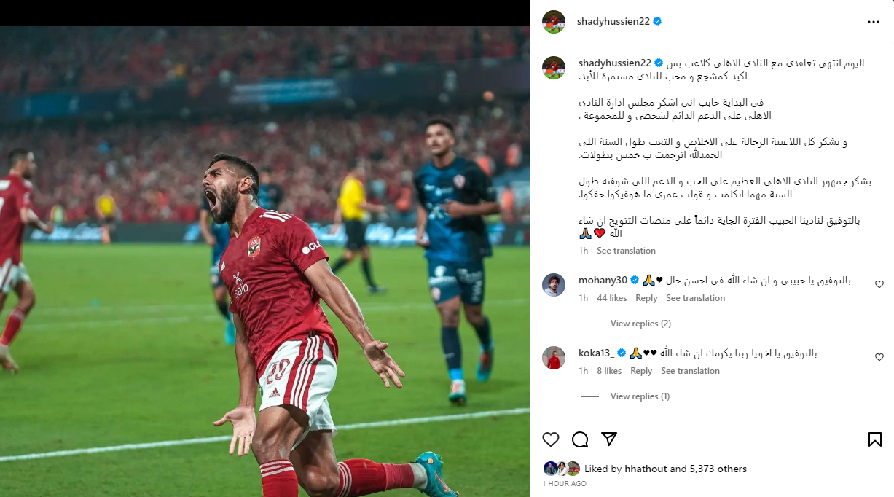This screenshot has width=894, height=497.
Task: Expand View replies (2) under mohany30
Action: [x=640, y=324]
